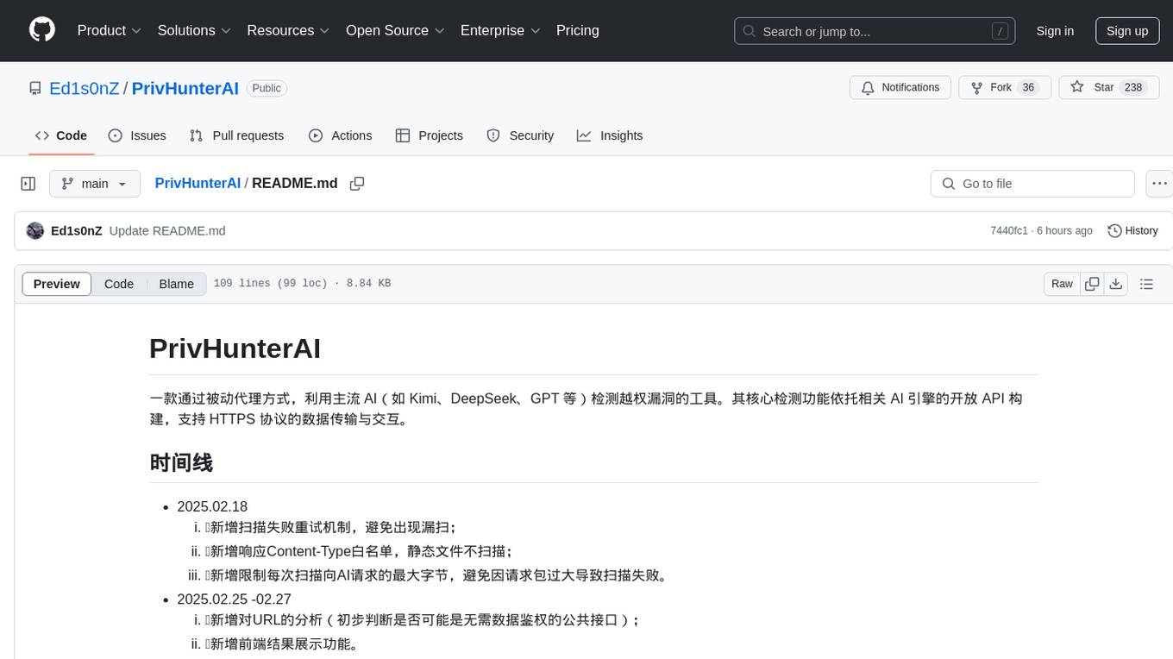Switch to the Actions tab
Image resolution: width=1173 pixels, height=659 pixels.
[341, 135]
